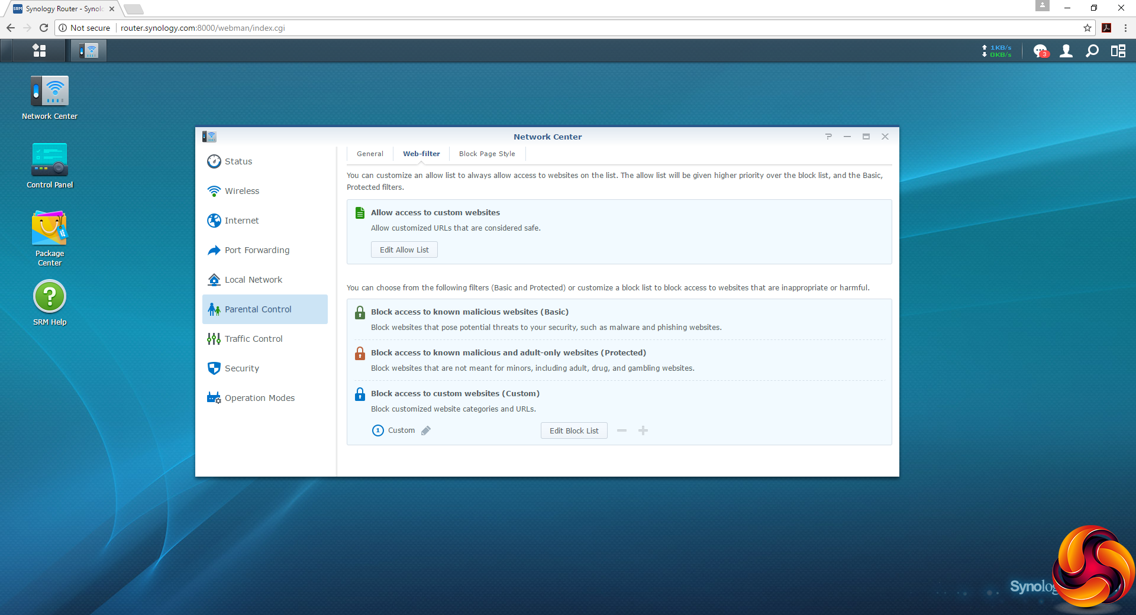1136x615 pixels.
Task: Go back in browser history
Action: 11,28
